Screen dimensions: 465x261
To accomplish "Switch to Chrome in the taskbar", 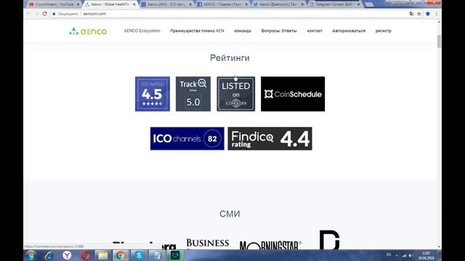I will point(120,255).
